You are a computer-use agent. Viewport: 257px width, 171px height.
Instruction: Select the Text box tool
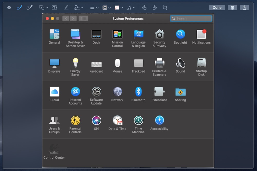54,7
